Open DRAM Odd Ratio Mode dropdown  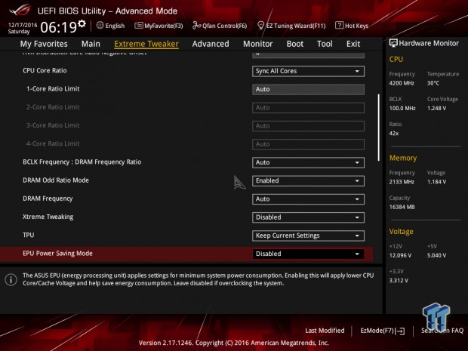point(308,180)
